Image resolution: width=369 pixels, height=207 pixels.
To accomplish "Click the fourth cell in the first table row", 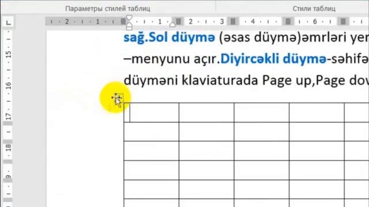I will [x=317, y=113].
